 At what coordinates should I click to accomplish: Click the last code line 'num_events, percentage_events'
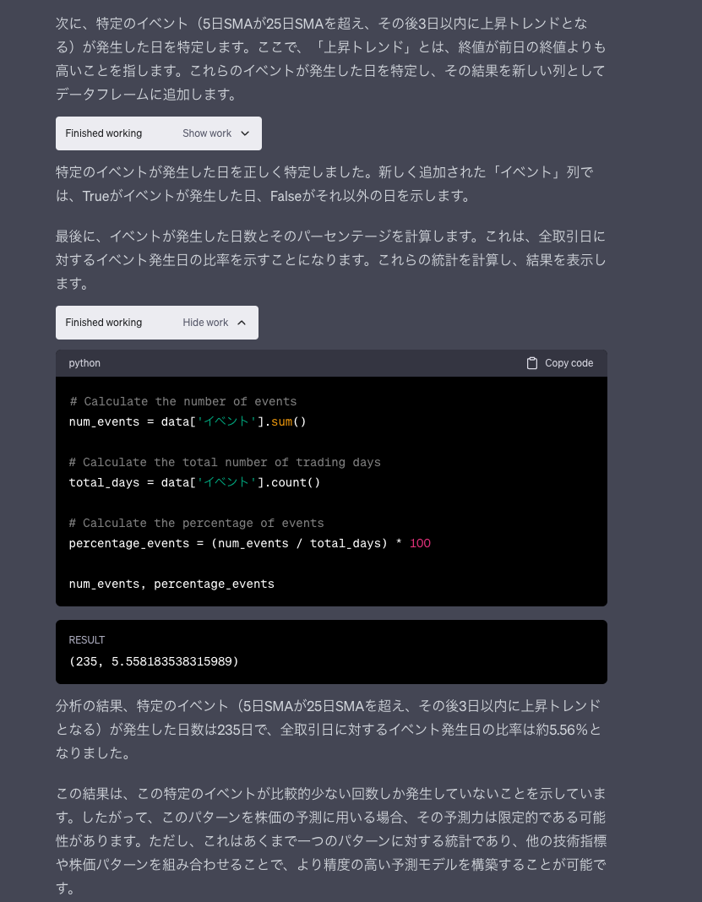click(x=171, y=584)
